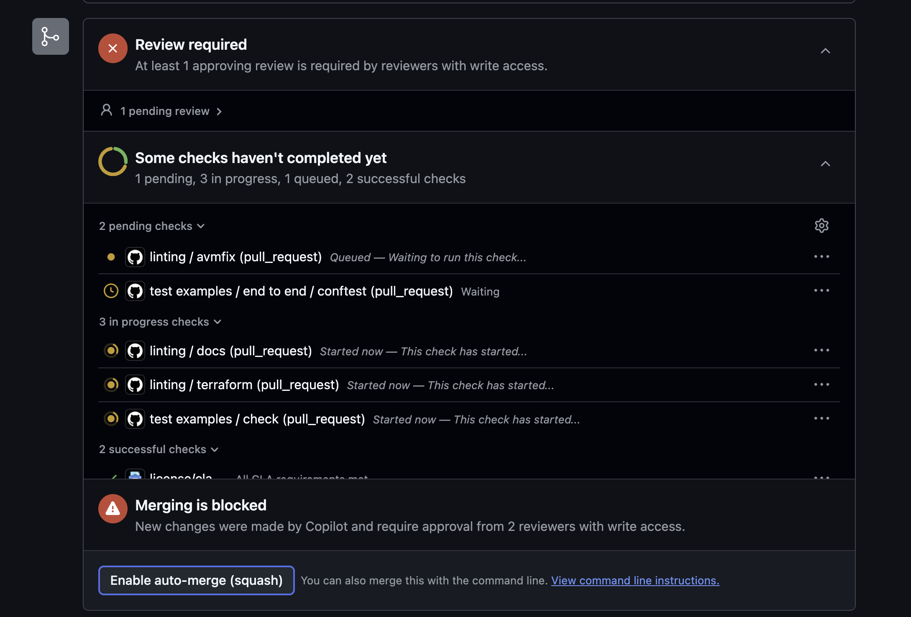Click the Git merge icon beside the merge box
Viewport: 911px width, 617px height.
50,37
